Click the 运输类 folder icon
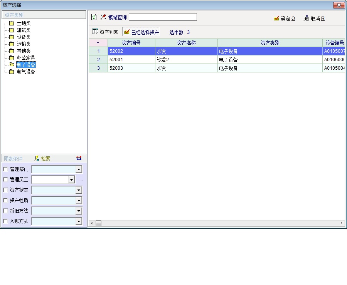This screenshot has width=347, height=285. (x=12, y=44)
